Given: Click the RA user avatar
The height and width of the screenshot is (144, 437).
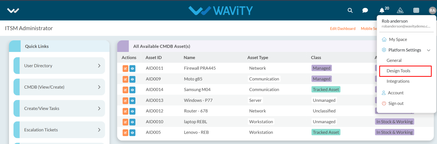Looking at the screenshot, I should click(x=432, y=10).
